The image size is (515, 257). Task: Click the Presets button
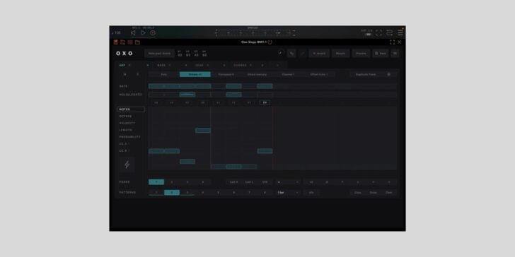[361, 54]
